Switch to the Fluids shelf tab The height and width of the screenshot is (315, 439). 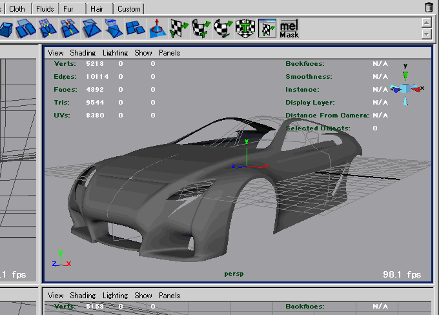[x=45, y=9]
